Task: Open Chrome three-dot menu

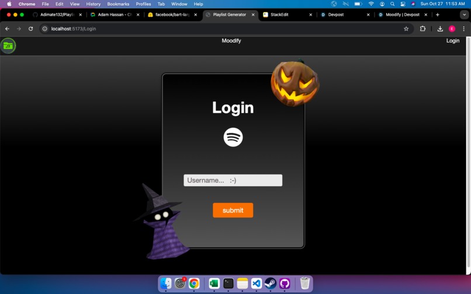Action: [x=463, y=29]
